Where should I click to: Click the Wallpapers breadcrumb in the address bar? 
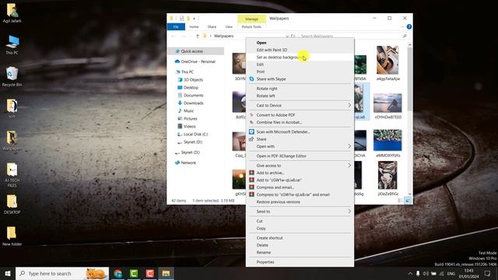(223, 36)
